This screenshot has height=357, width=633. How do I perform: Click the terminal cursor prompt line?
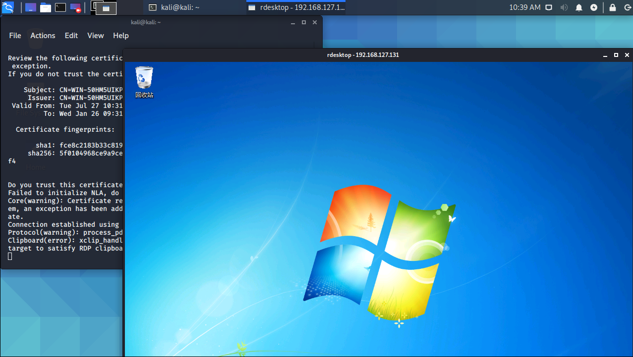10,256
